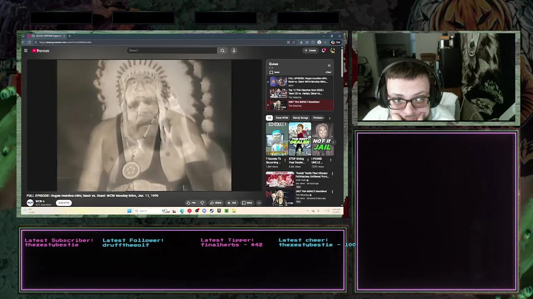Open the 7 Secrets To Becoming short
Image resolution: width=533 pixels, height=299 pixels.
click(277, 139)
